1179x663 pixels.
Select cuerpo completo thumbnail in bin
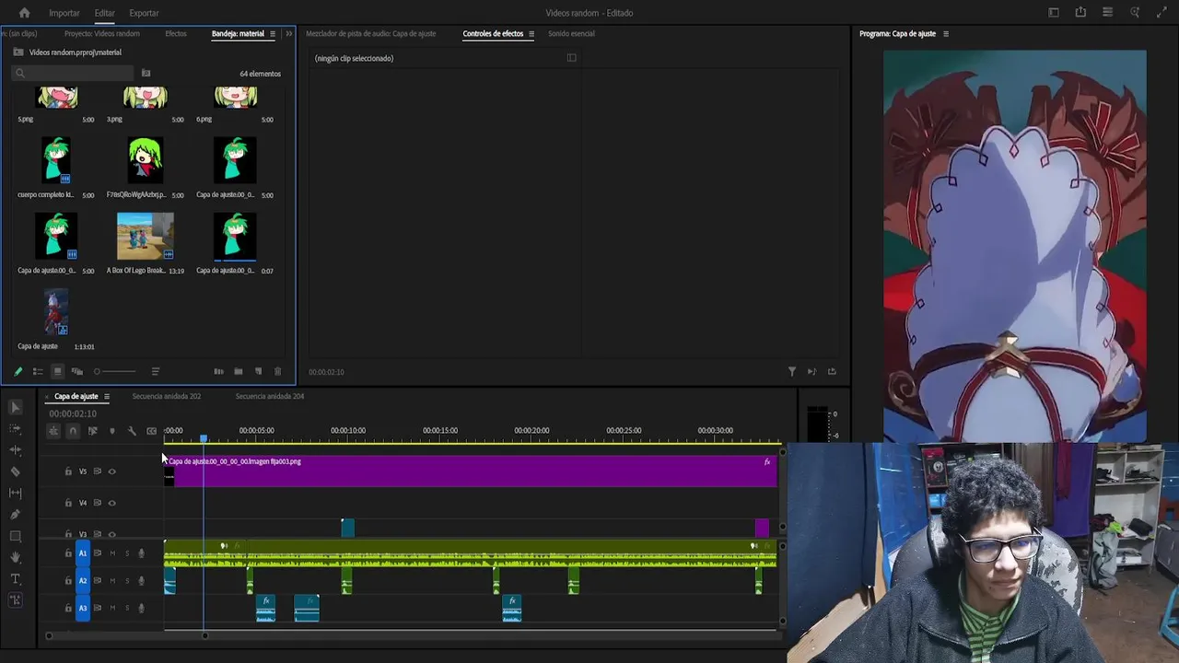point(56,161)
